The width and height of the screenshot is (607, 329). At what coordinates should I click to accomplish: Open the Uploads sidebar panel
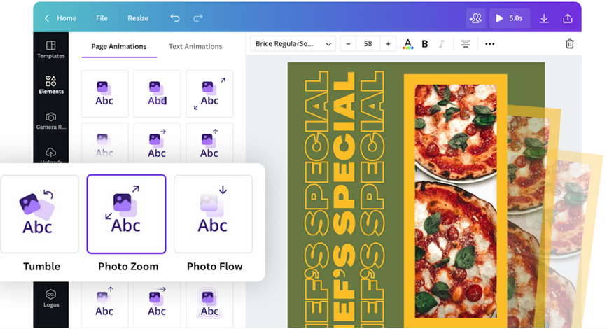click(50, 155)
